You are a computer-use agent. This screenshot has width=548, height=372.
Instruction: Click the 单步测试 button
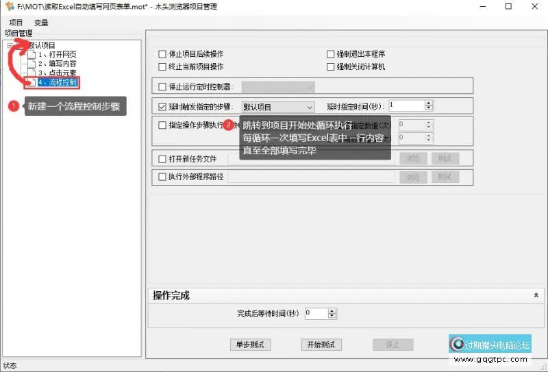click(x=250, y=345)
